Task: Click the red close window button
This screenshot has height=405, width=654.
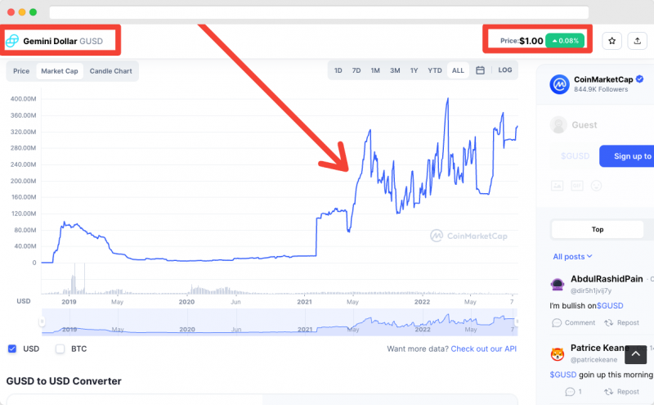Action: click(x=11, y=12)
